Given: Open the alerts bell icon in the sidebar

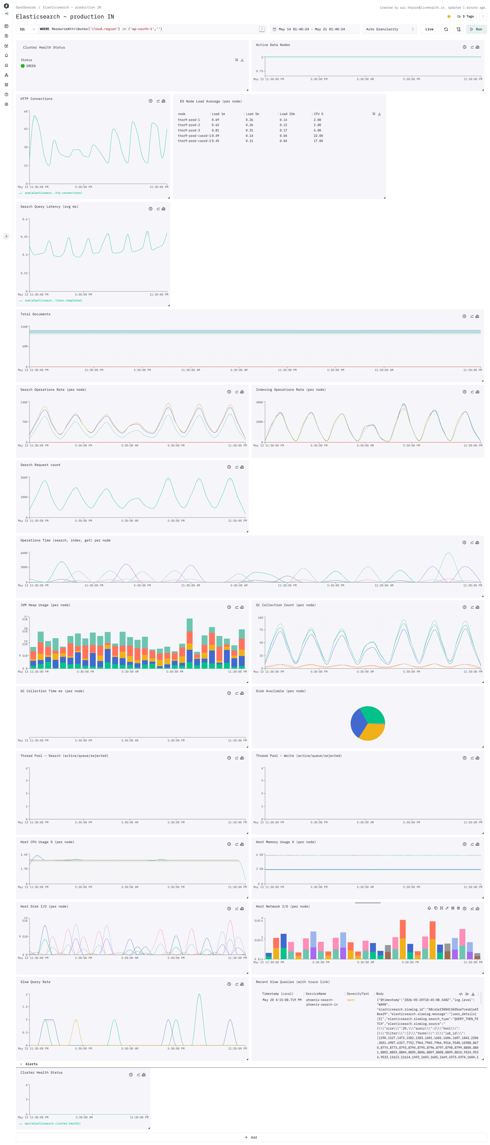Looking at the screenshot, I should pos(6,55).
